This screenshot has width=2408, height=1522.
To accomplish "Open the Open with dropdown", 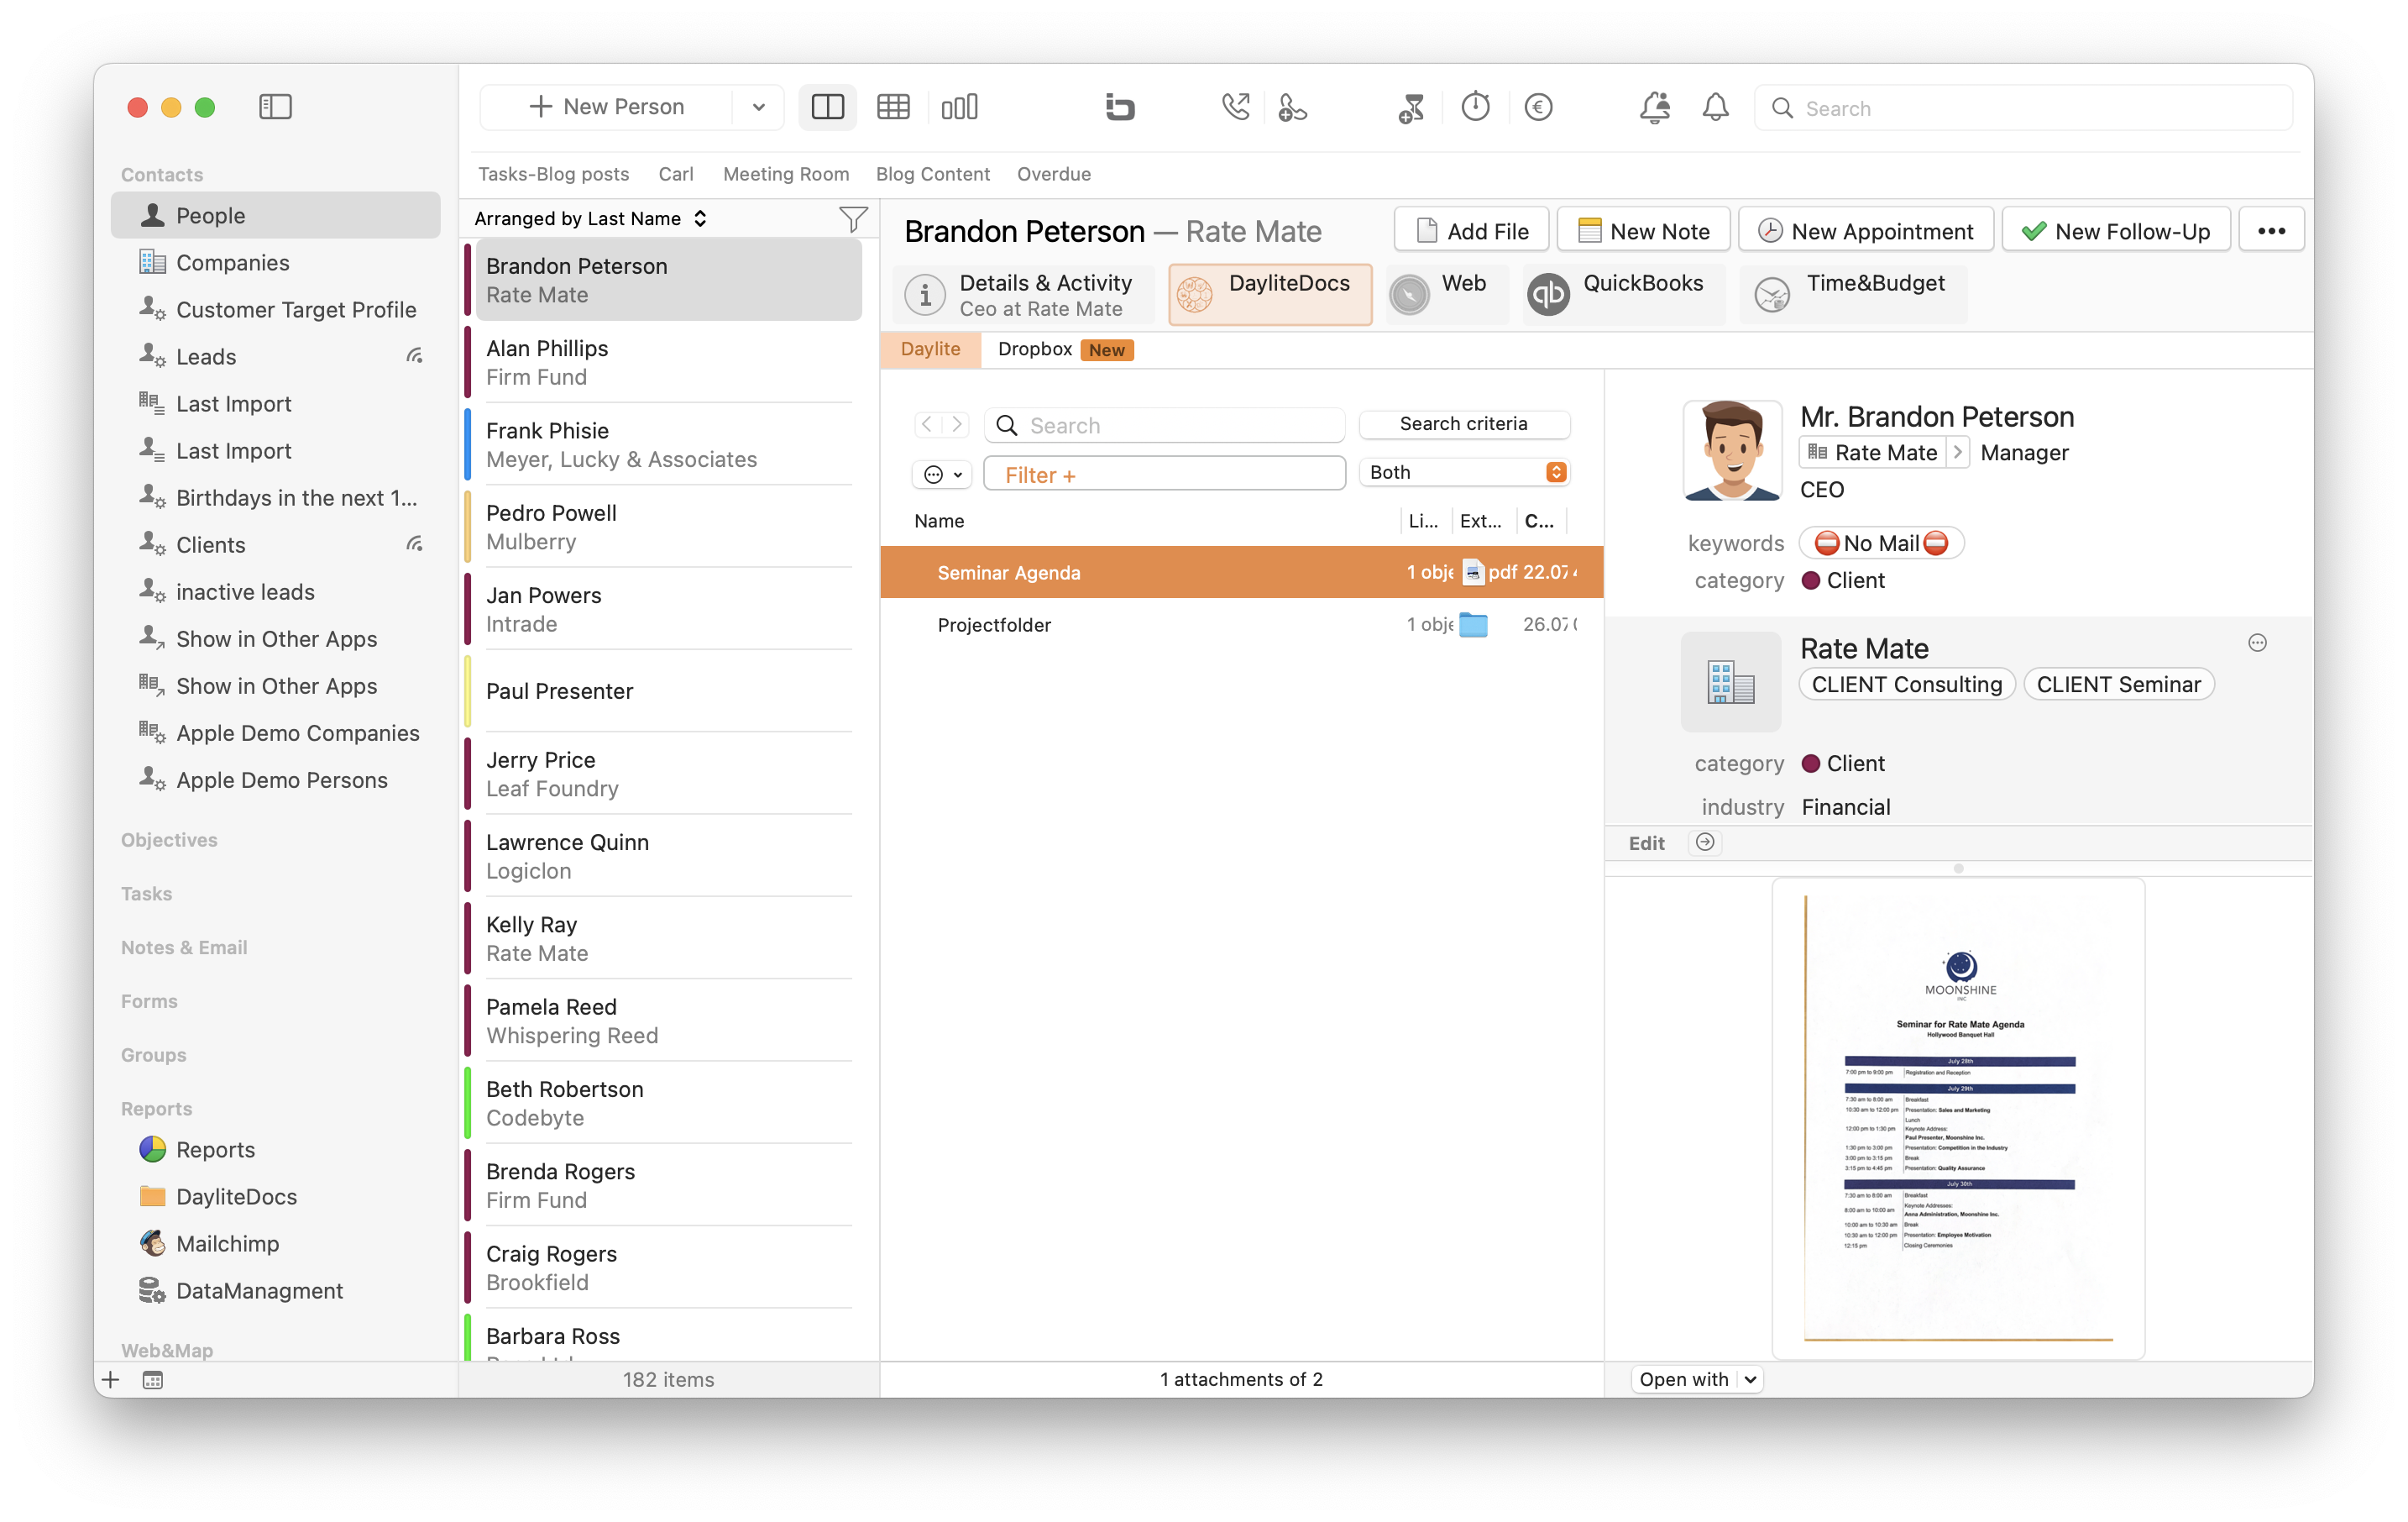I will point(1697,1379).
